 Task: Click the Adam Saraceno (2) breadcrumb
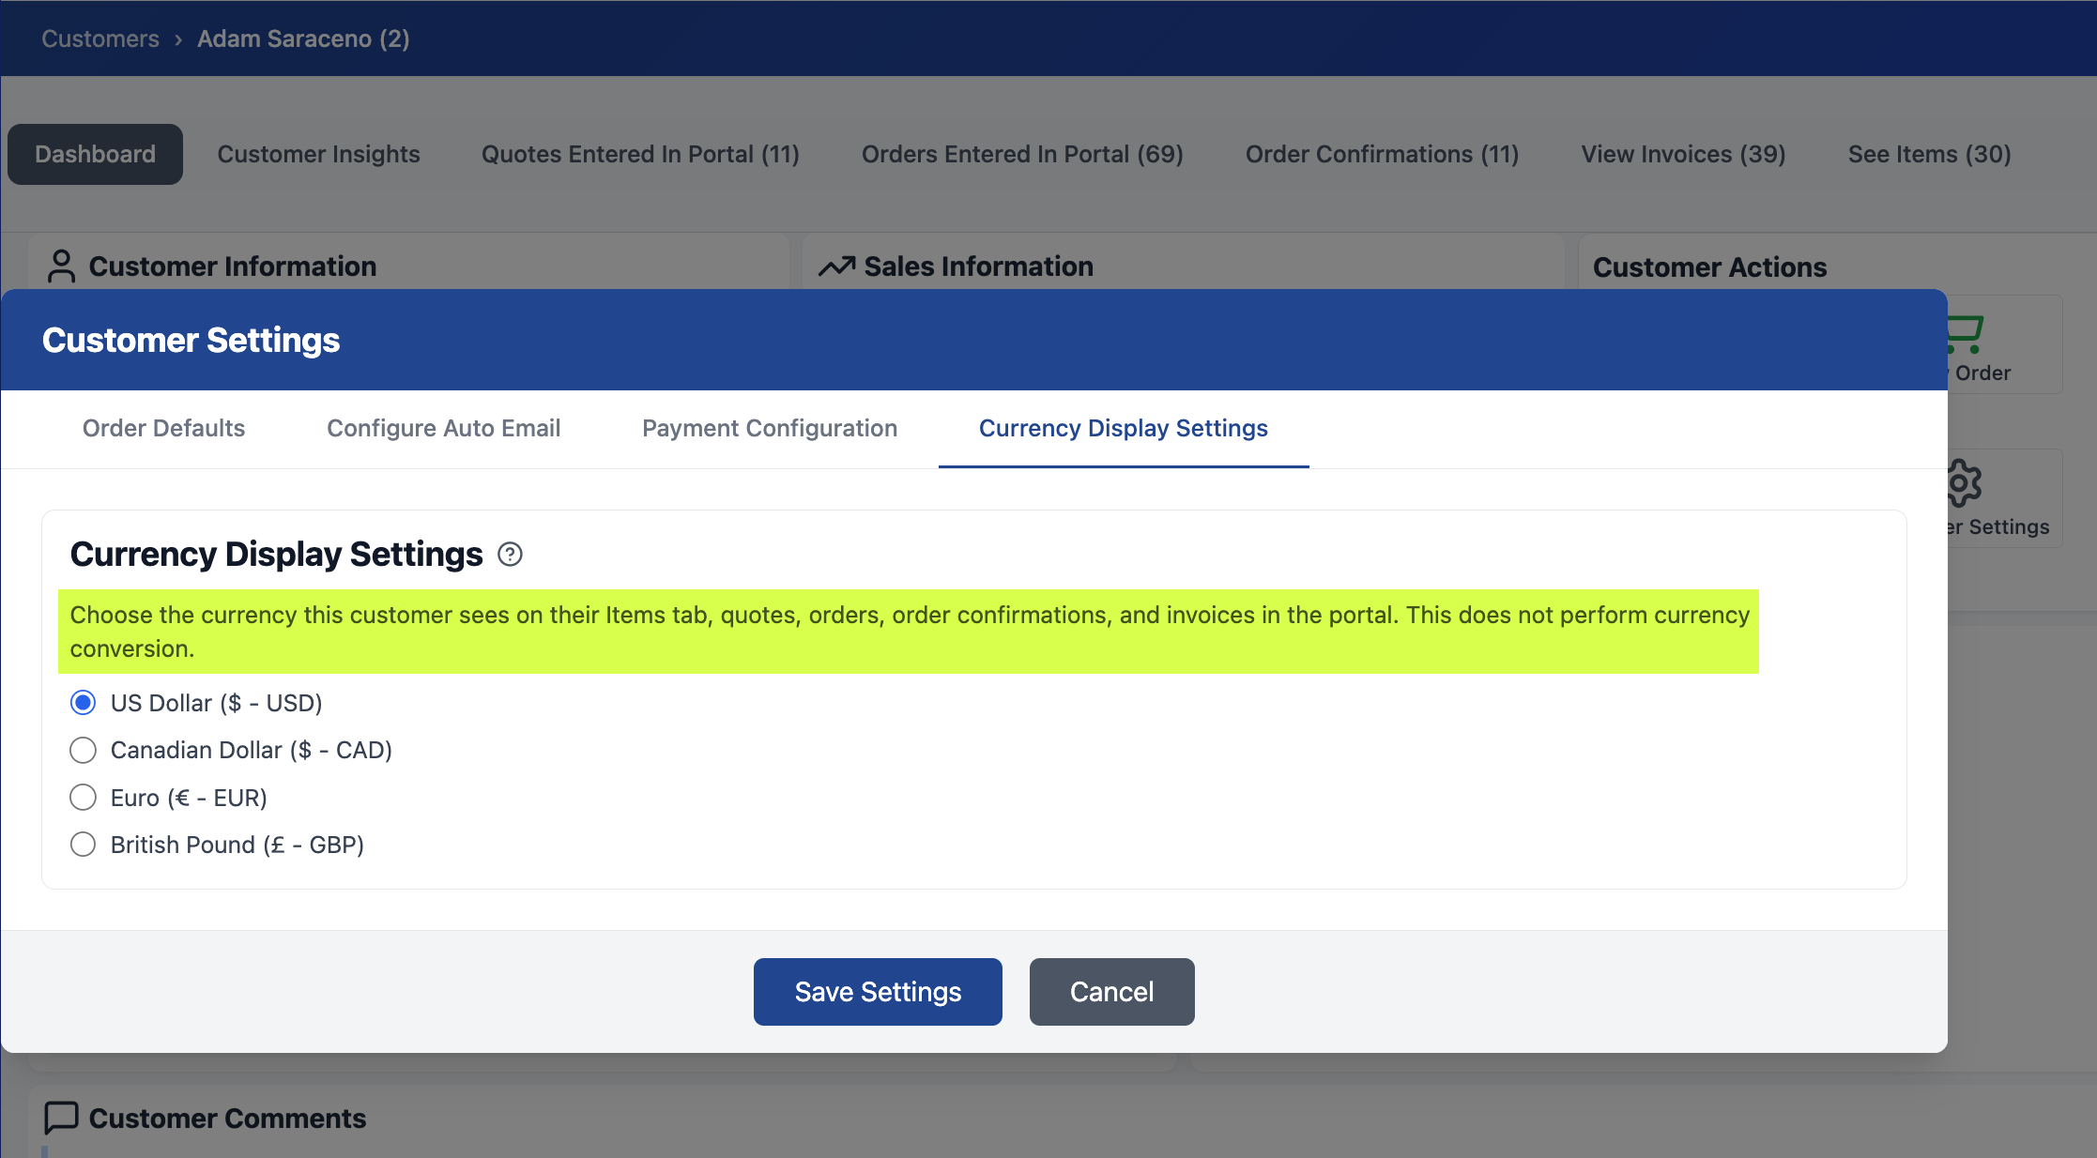pyautogui.click(x=303, y=38)
